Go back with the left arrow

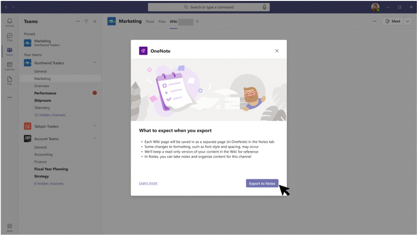coord(6,7)
